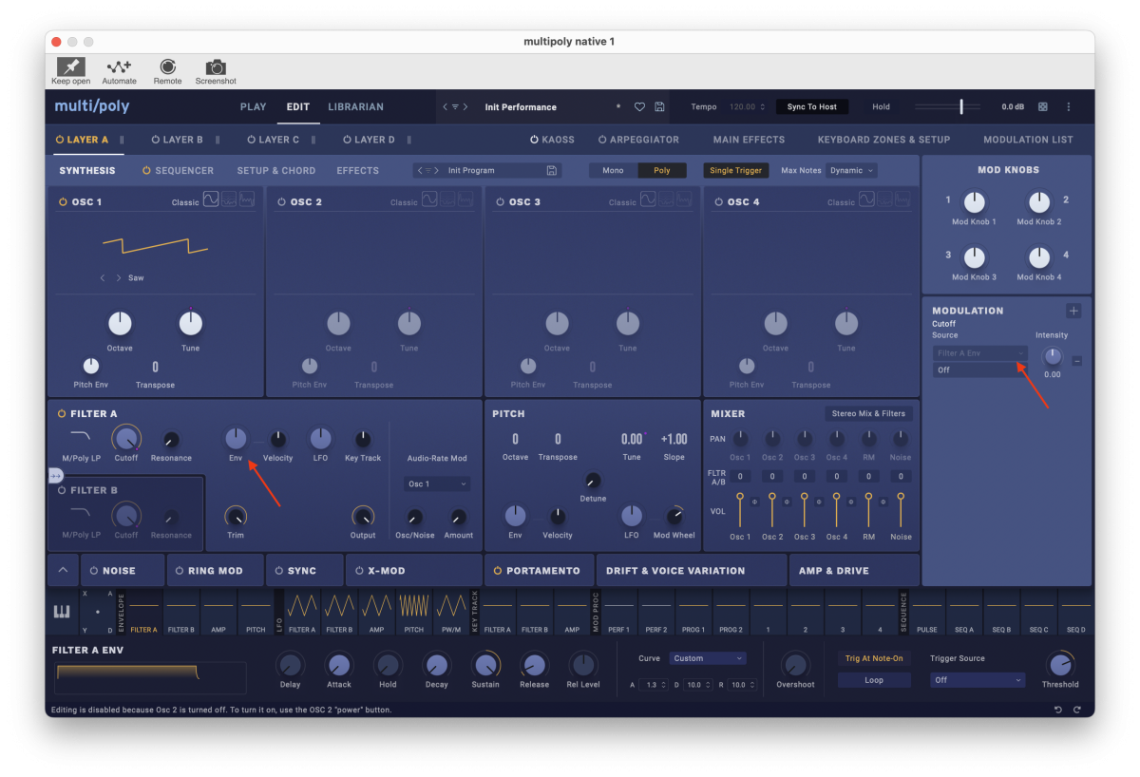Click the Undo arrow in the status bar
The image size is (1140, 777).
[x=1058, y=710]
